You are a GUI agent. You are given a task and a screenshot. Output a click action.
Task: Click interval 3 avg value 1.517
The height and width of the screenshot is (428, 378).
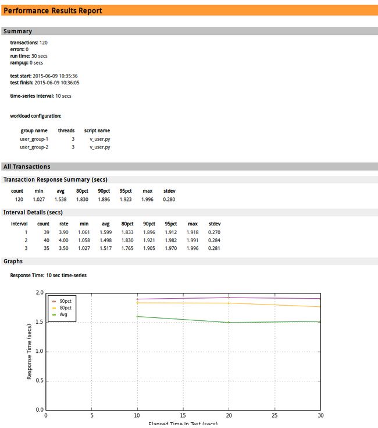coord(106,249)
